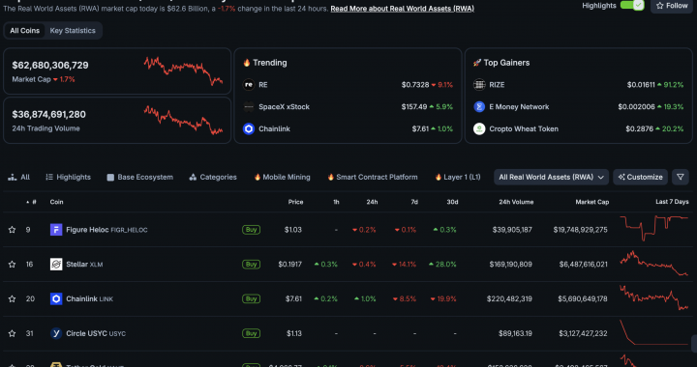Click the Chainlink icon in Trending
This screenshot has width=697, height=367.
(249, 129)
